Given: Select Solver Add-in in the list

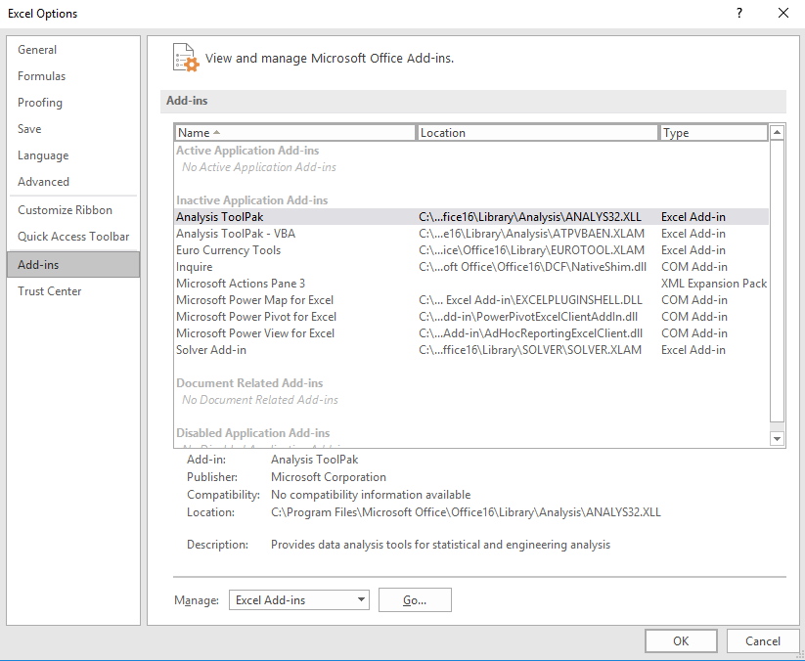Looking at the screenshot, I should coord(211,350).
